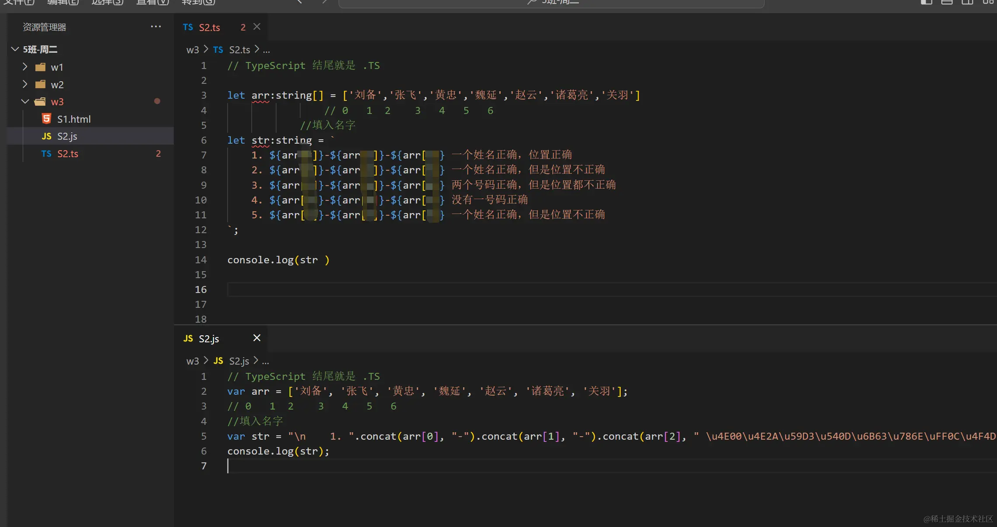Screen dimensions: 997x527
Task: Click 两个号码正确 text on line 9
Action: point(484,185)
